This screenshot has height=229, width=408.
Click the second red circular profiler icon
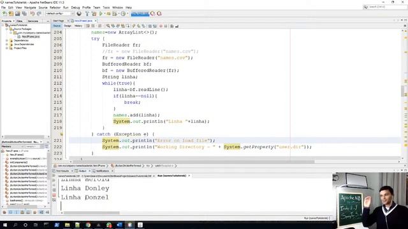(159, 13)
